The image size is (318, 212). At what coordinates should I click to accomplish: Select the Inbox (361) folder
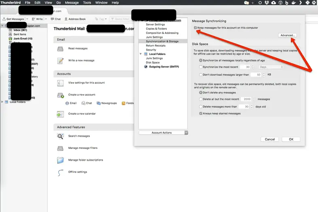(x=20, y=30)
